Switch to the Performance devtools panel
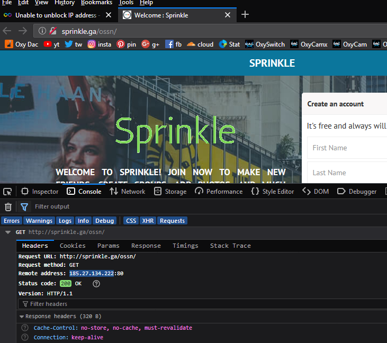 pyautogui.click(x=219, y=192)
